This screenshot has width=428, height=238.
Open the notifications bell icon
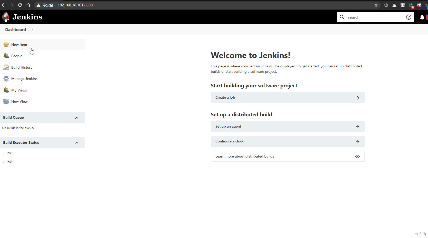click(422, 17)
